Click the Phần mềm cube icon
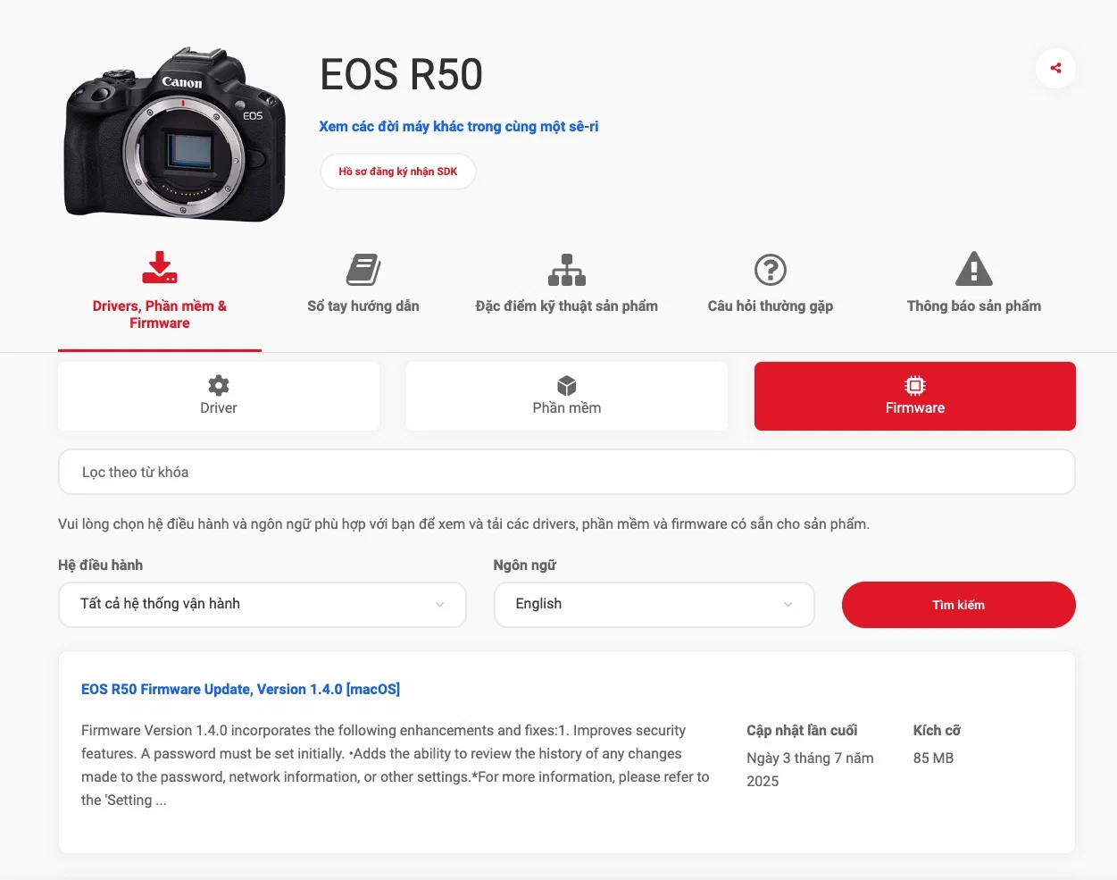The width and height of the screenshot is (1117, 880). click(x=567, y=385)
